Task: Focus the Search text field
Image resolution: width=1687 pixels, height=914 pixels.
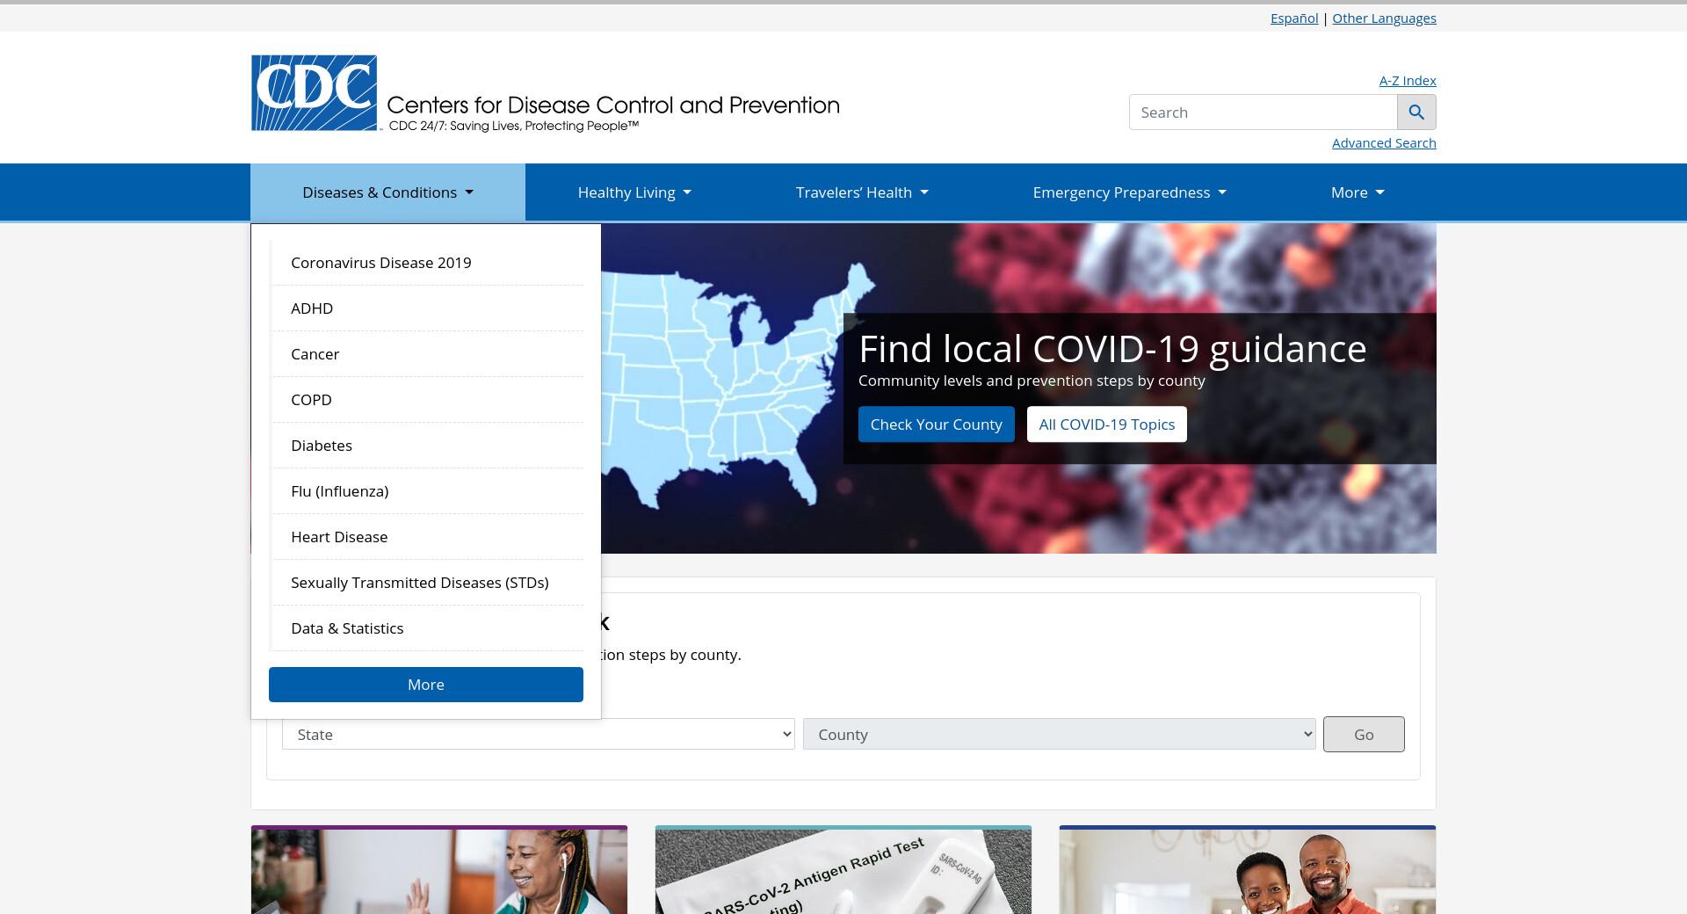Action: (1263, 112)
